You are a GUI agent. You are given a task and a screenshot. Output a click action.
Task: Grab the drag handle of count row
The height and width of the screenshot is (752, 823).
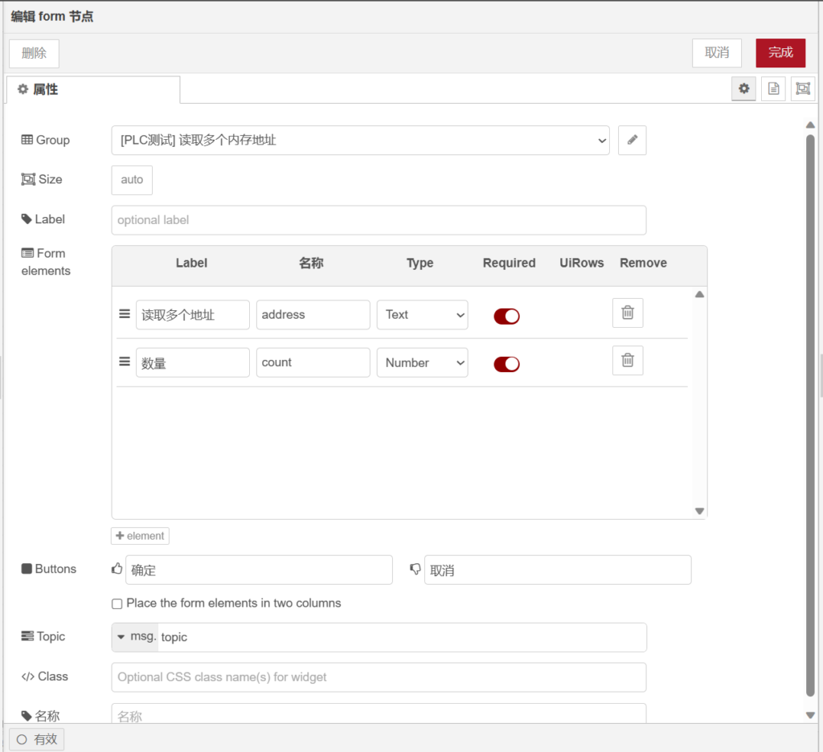pos(125,362)
